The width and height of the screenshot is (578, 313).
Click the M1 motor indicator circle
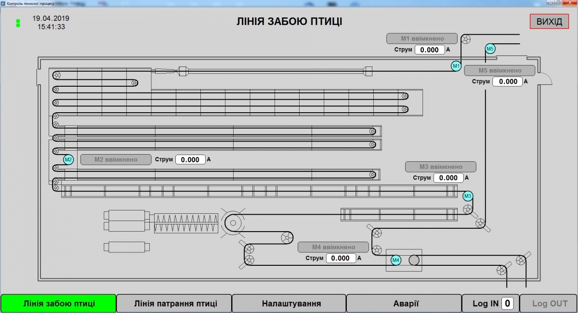456,65
